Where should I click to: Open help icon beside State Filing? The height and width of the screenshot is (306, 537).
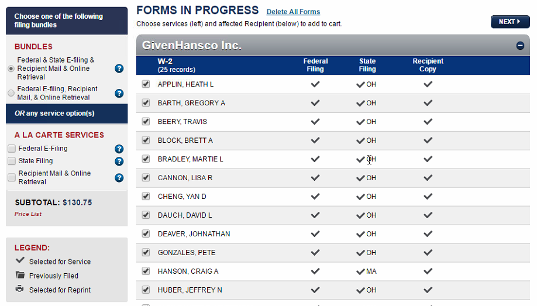pos(119,161)
